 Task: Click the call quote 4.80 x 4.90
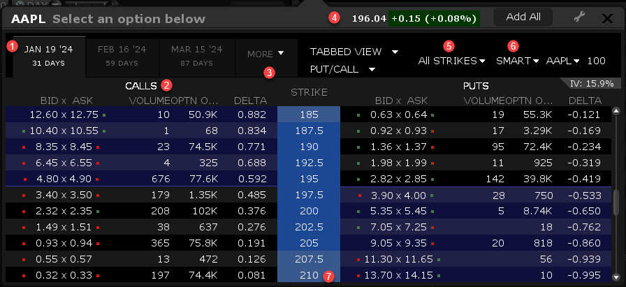(x=64, y=179)
